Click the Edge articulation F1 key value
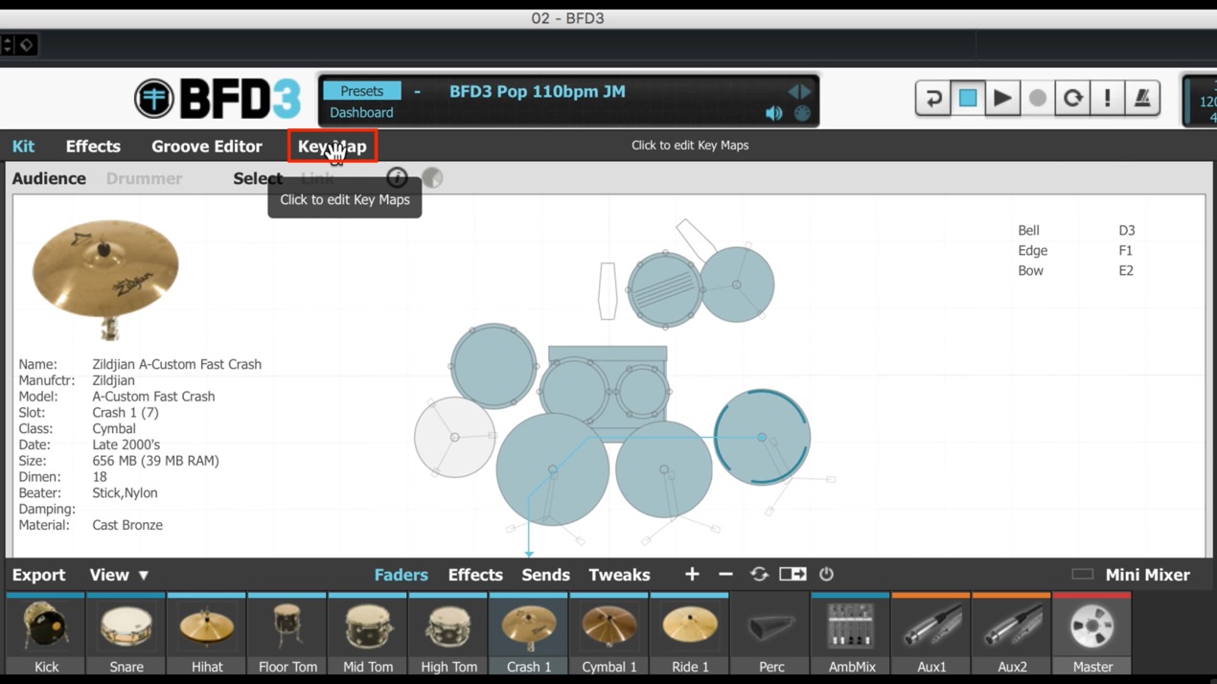 (x=1125, y=251)
